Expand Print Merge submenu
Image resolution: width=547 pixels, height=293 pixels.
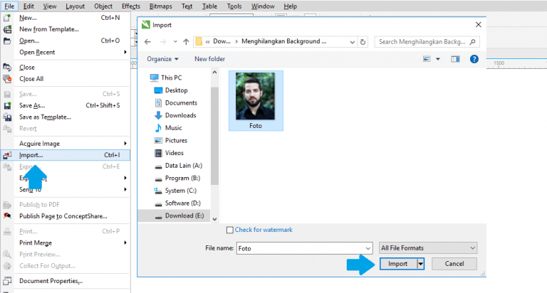(x=125, y=243)
